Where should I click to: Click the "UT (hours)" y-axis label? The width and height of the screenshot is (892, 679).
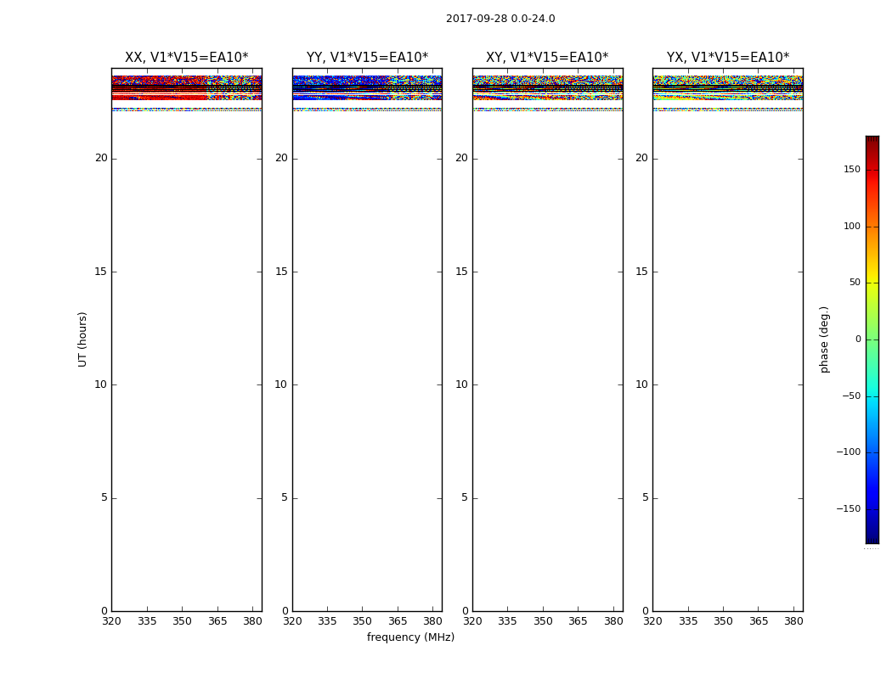coord(82,339)
